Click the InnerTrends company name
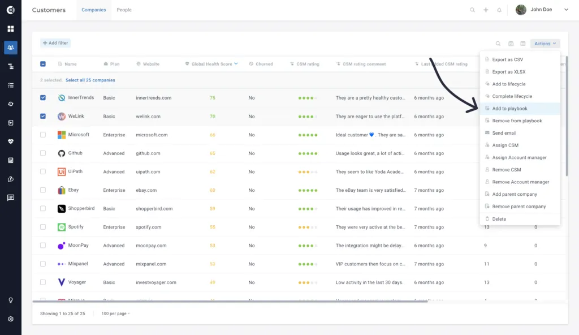 (81, 98)
